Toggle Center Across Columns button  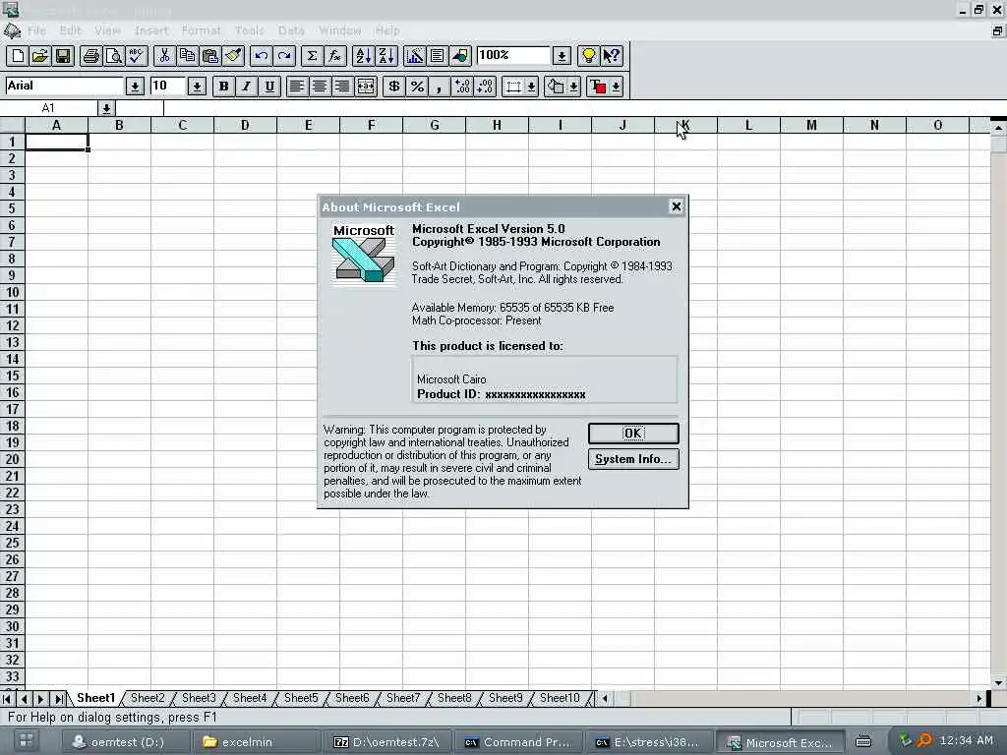(366, 87)
